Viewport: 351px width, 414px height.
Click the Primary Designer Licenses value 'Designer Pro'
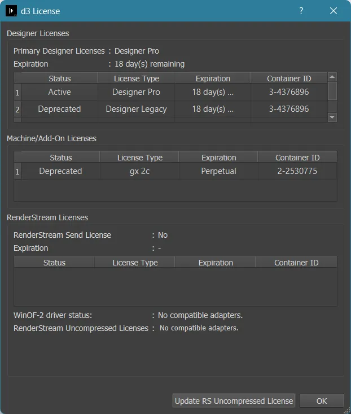click(x=137, y=51)
